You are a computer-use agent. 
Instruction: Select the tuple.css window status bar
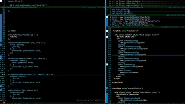pos(146,7)
